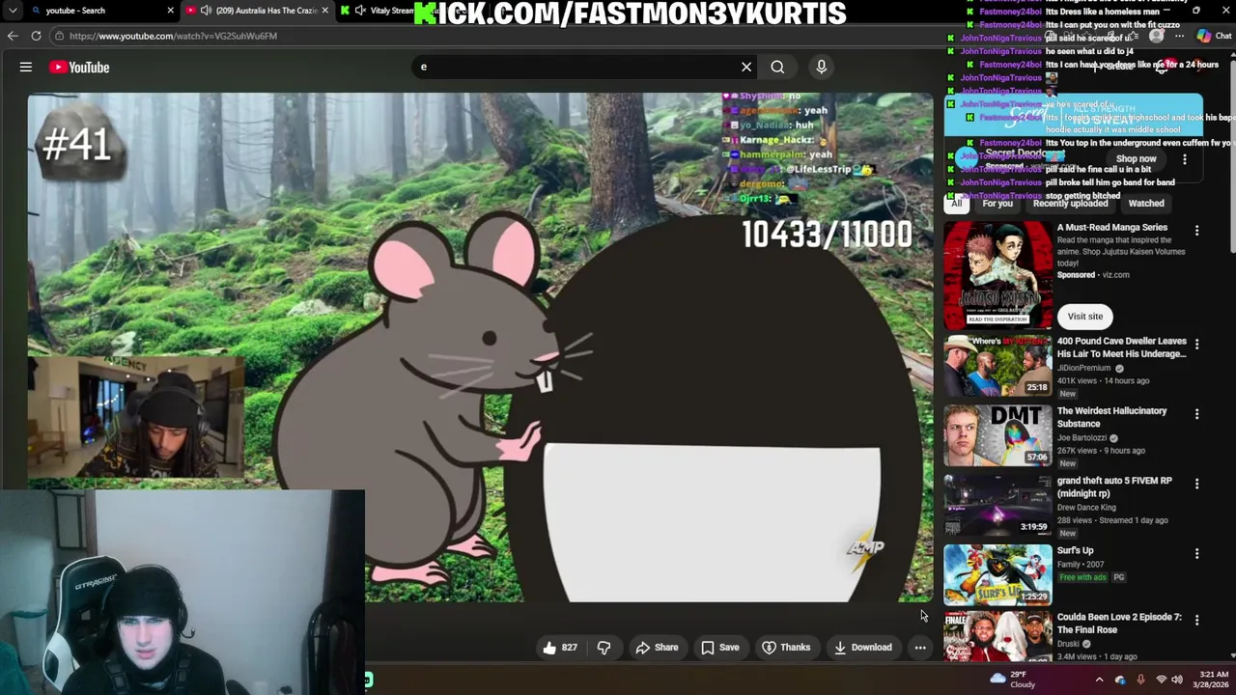Visit Drew Dance King channel
This screenshot has height=695, width=1236.
click(1086, 507)
